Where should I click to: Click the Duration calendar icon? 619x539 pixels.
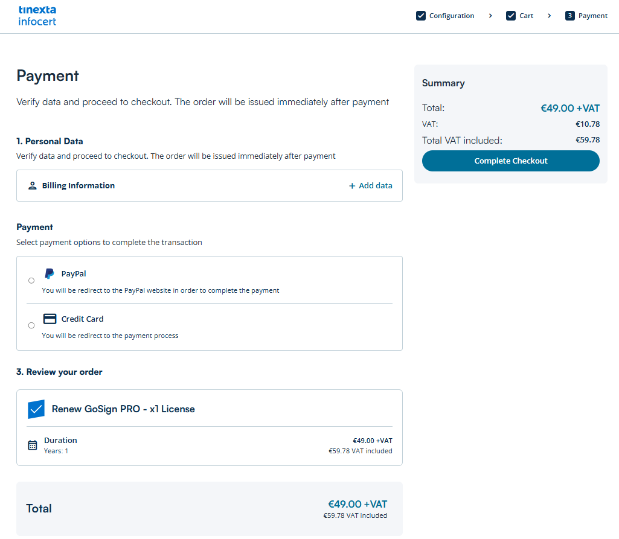tap(33, 445)
